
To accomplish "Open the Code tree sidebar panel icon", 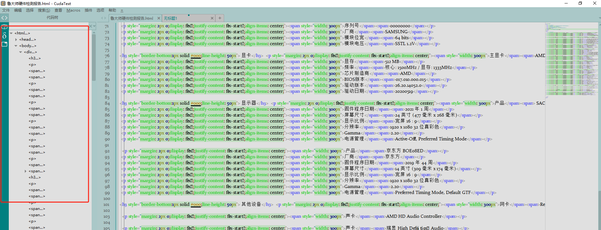I will (x=4, y=18).
